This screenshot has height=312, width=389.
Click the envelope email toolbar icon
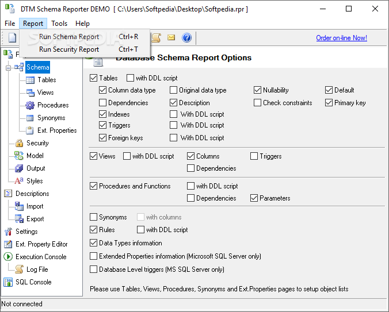point(171,37)
